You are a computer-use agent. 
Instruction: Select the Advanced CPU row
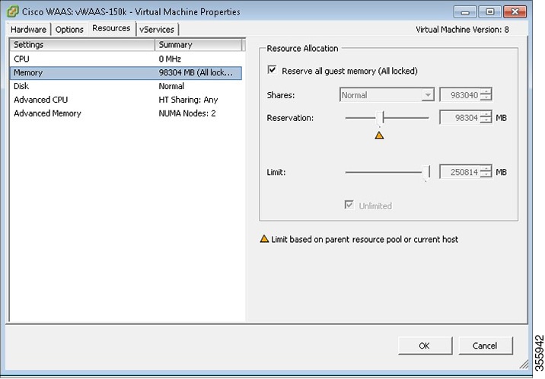[126, 100]
